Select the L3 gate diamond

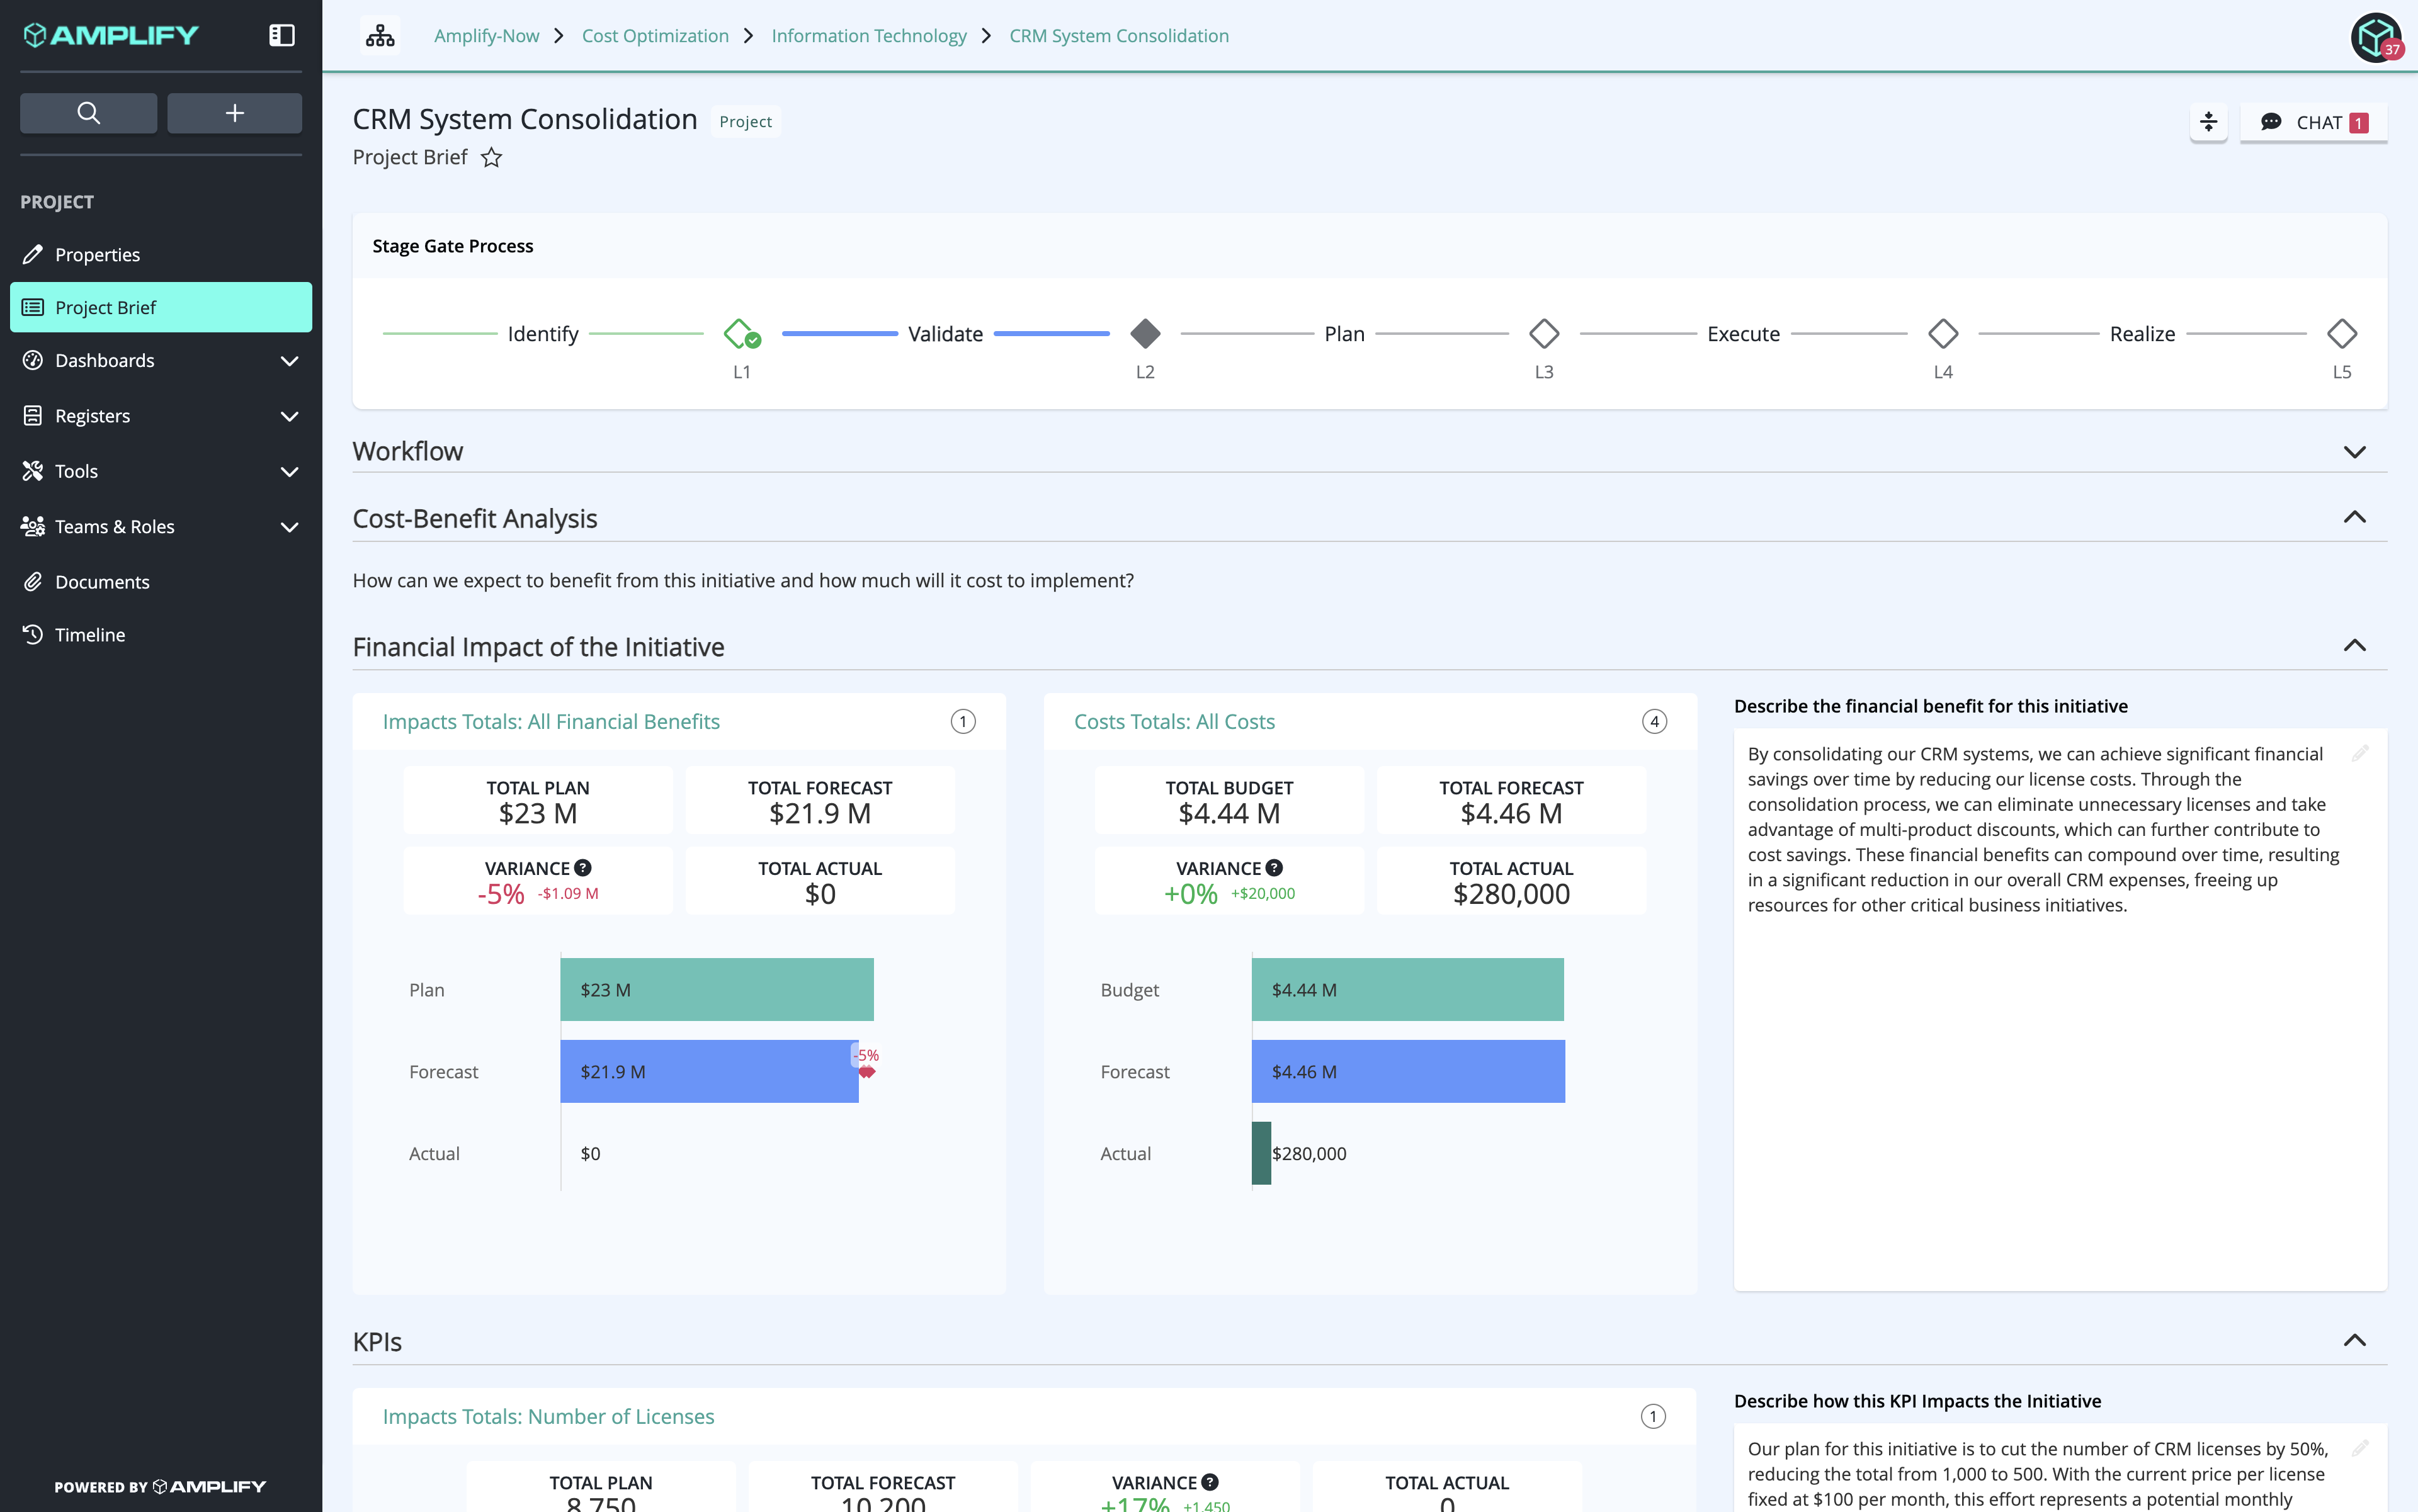1543,333
